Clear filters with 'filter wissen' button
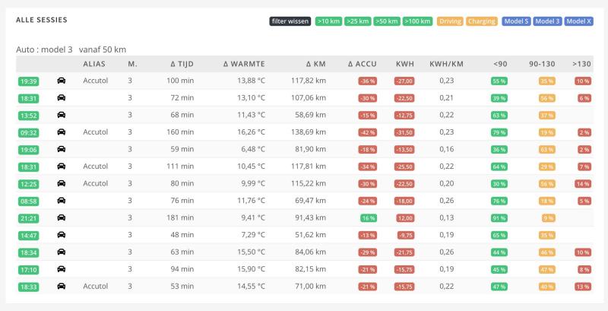This screenshot has height=311, width=608. tap(290, 21)
